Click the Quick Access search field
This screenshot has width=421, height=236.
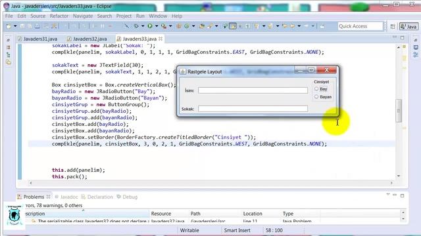point(360,26)
